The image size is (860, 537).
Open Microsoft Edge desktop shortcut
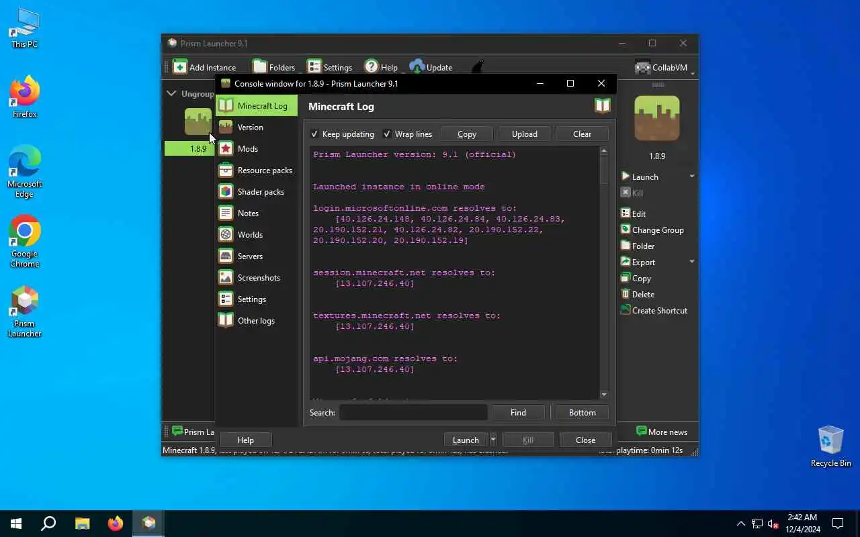24,172
